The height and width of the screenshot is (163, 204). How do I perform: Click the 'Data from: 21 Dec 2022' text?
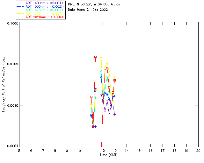(88, 10)
